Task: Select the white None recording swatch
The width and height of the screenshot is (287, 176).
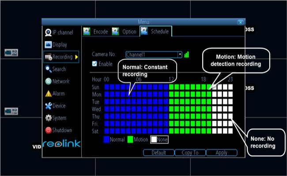Action: pos(154,139)
